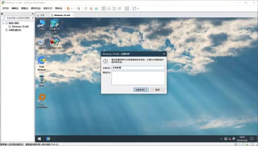The width and height of the screenshot is (258, 146).
Task: Click the trash can shortcut desktop icon
Action: pyautogui.click(x=42, y=80)
